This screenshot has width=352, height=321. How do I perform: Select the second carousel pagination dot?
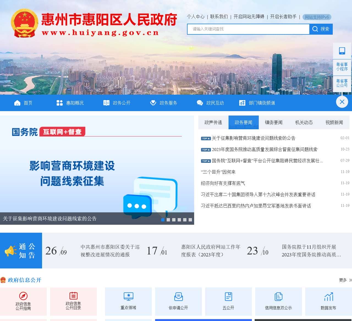click(168, 220)
